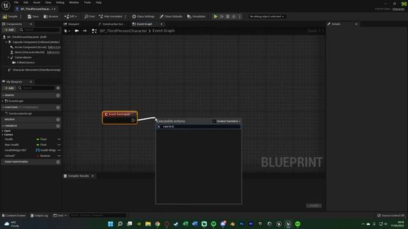Expand Input variable category
This screenshot has width=408, height=229.
point(3,131)
